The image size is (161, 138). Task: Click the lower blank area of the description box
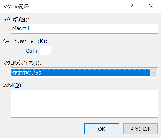point(84,111)
